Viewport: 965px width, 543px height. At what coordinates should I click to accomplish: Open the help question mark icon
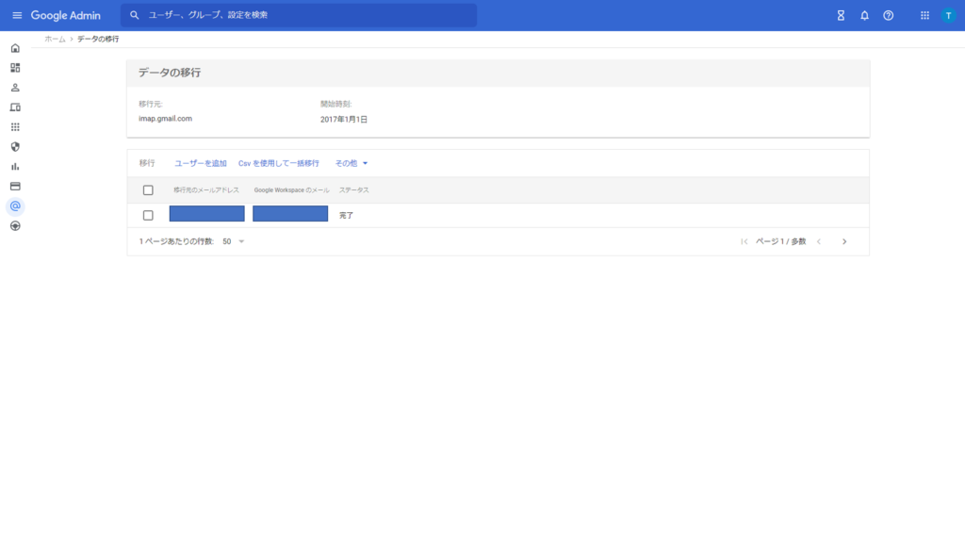click(888, 15)
